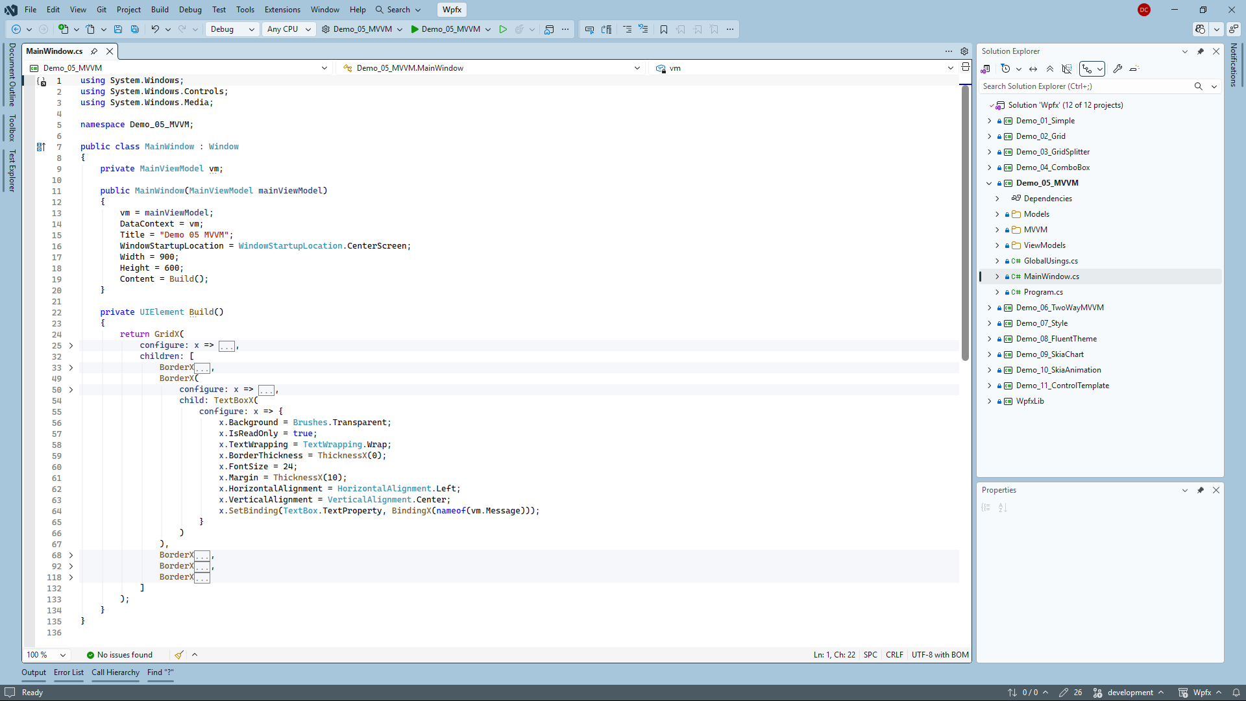The width and height of the screenshot is (1246, 701).
Task: Open editor settings gear above the code
Action: pyautogui.click(x=964, y=51)
